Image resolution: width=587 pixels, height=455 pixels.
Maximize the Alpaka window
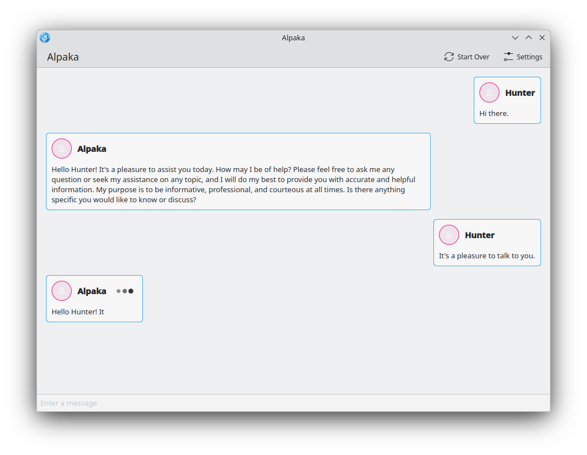[529, 38]
